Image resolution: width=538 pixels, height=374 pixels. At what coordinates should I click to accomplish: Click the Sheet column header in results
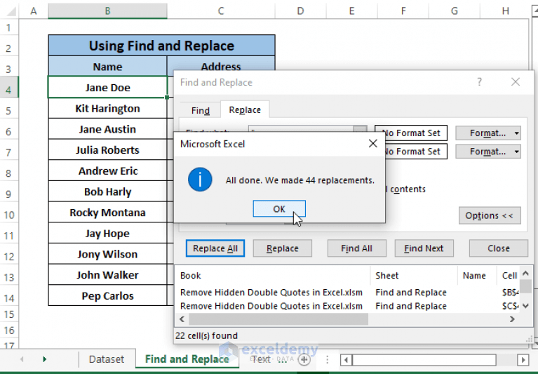pyautogui.click(x=414, y=276)
